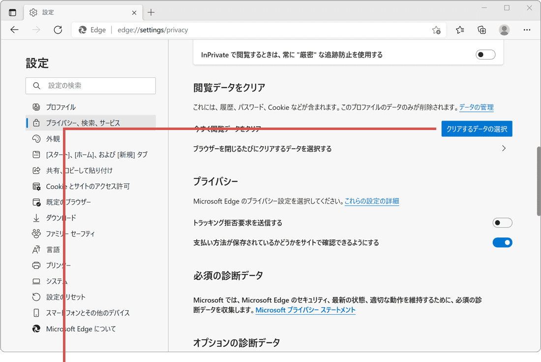Add page to favorites with the star icon
This screenshot has height=362, width=541.
tap(436, 30)
